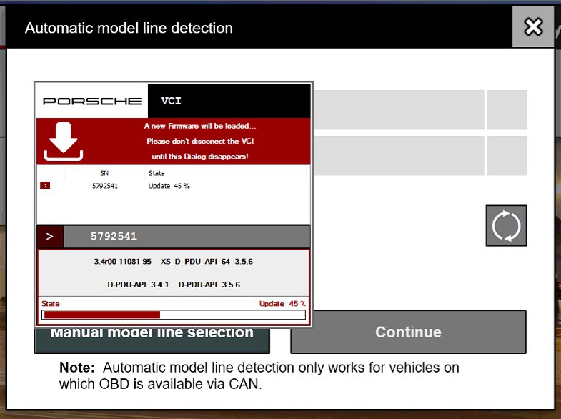561x419 pixels.
Task: Click 'A new Firmware will be loaded...' message
Action: (x=200, y=126)
